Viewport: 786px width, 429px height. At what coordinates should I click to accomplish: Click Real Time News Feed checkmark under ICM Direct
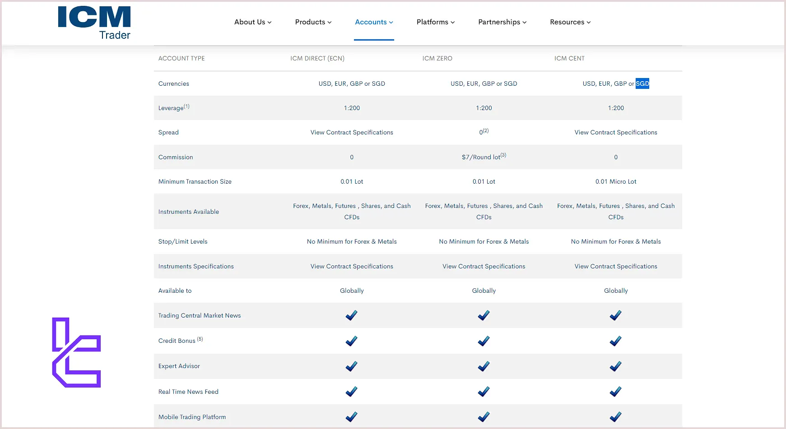[x=351, y=392]
